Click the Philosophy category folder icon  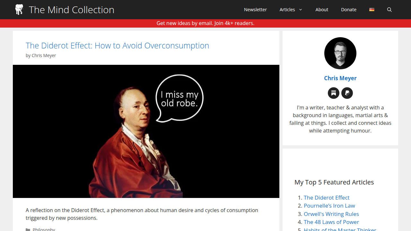(x=28, y=229)
